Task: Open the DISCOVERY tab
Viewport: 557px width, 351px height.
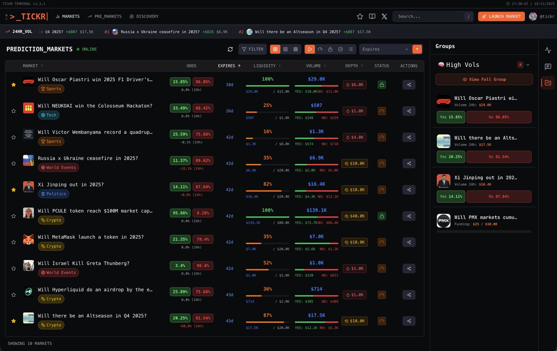Action: point(144,16)
